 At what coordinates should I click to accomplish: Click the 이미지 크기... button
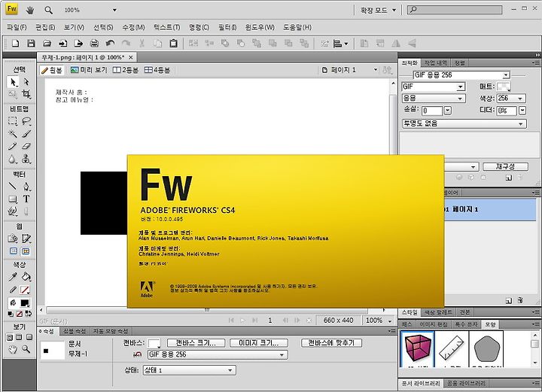[x=259, y=343]
